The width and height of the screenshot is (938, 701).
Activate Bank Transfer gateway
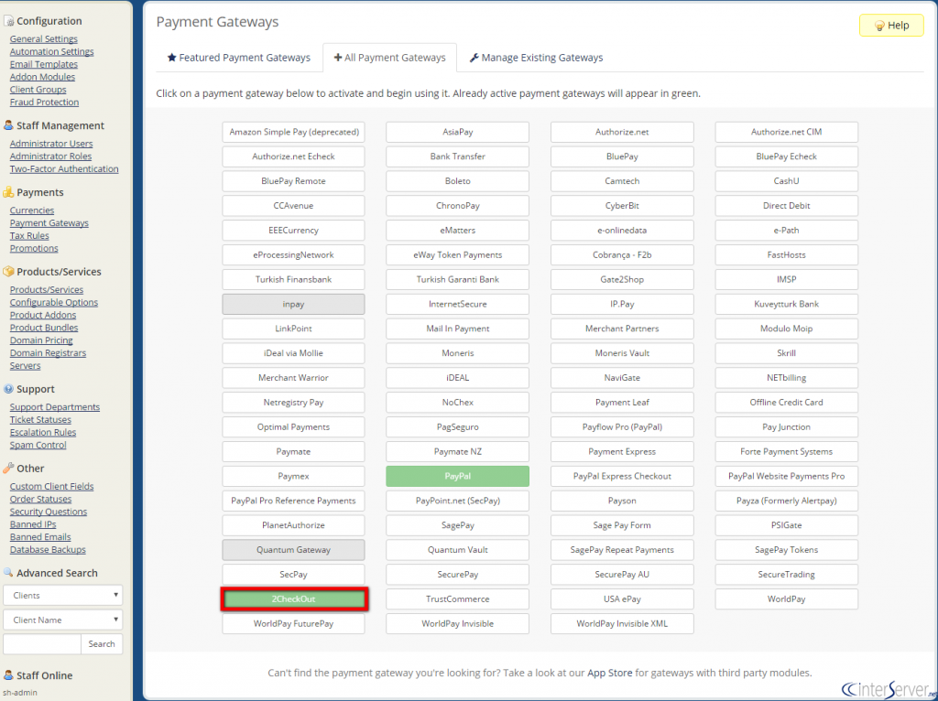[x=458, y=156]
